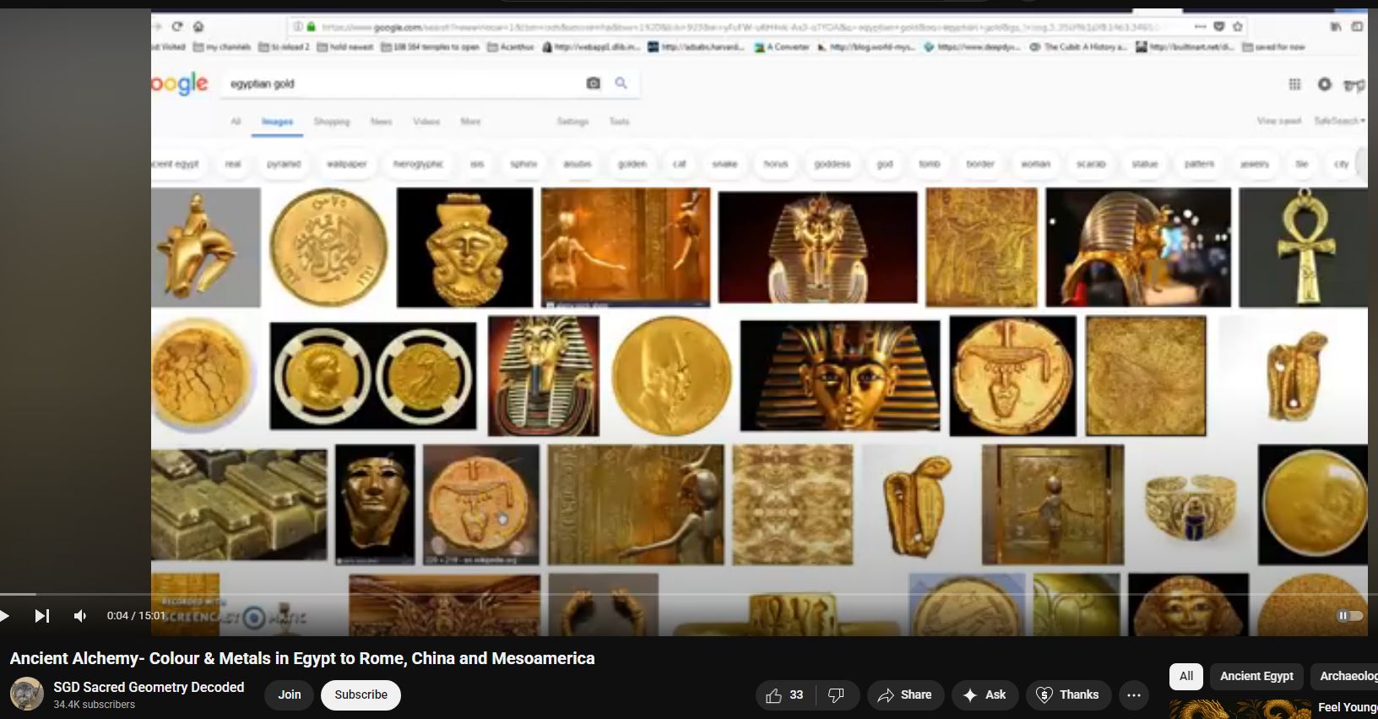The height and width of the screenshot is (719, 1378).
Task: Select the All filter chip
Action: click(x=1185, y=676)
